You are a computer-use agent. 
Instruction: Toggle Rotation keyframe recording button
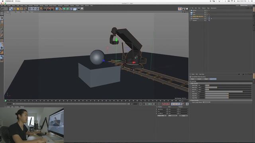(x=178, y=104)
